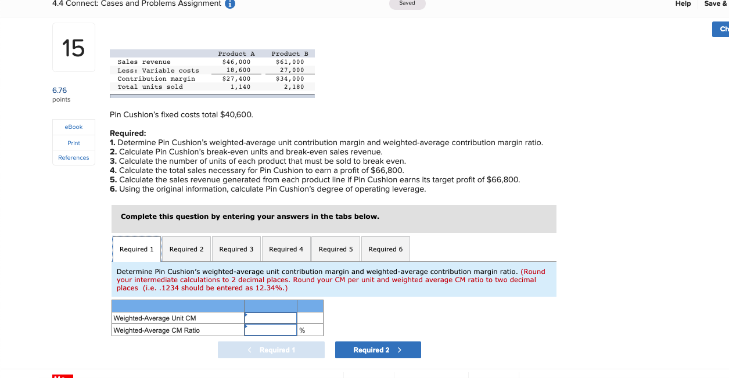Click the Saved status indicator
The image size is (729, 378).
407,3
